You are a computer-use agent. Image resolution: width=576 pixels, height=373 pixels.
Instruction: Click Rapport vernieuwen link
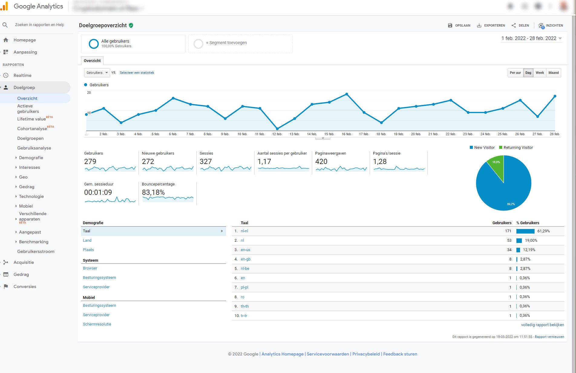coord(549,337)
